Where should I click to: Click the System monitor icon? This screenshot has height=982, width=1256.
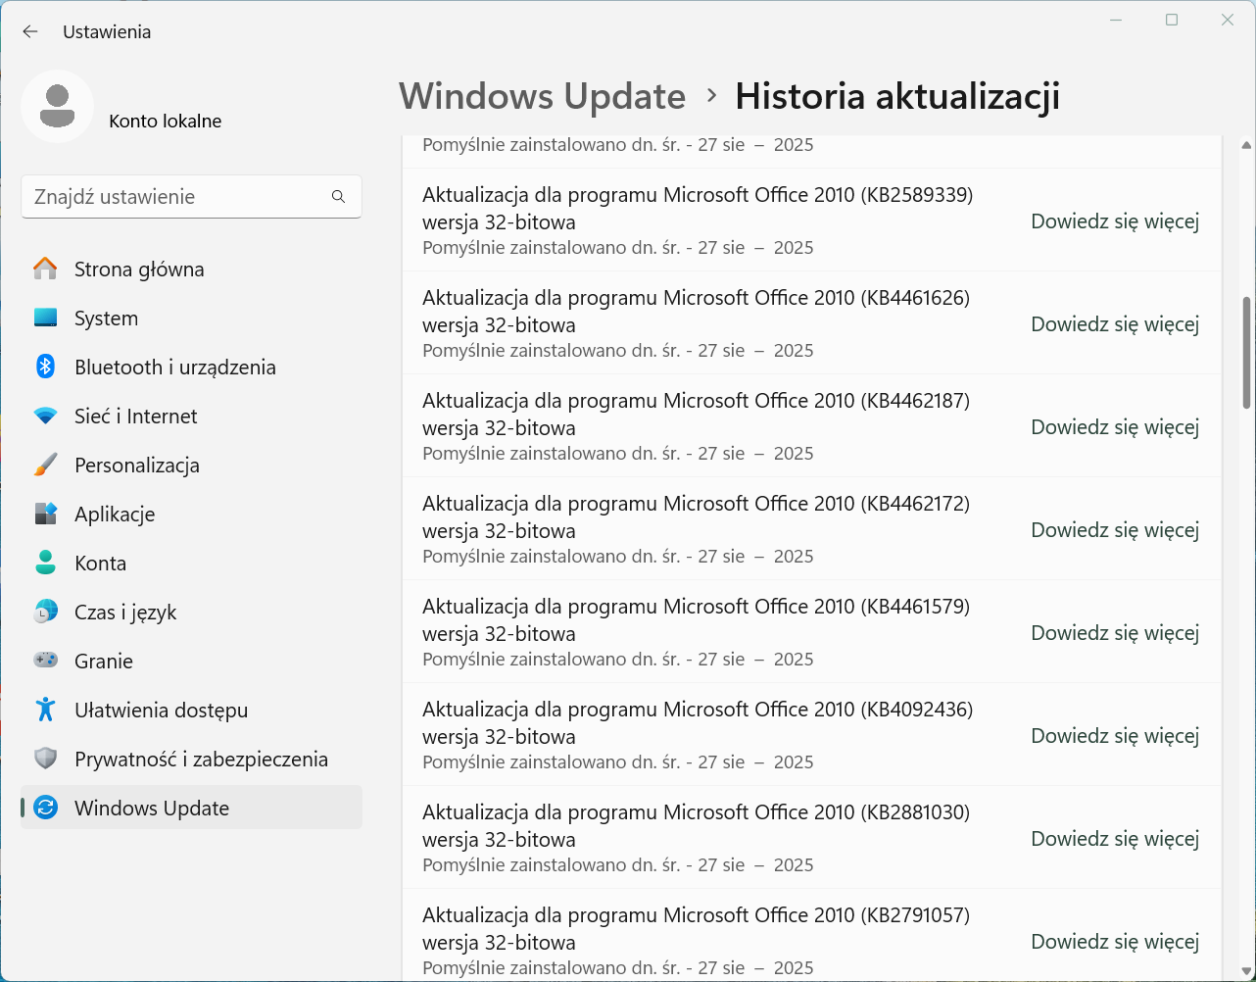(45, 318)
